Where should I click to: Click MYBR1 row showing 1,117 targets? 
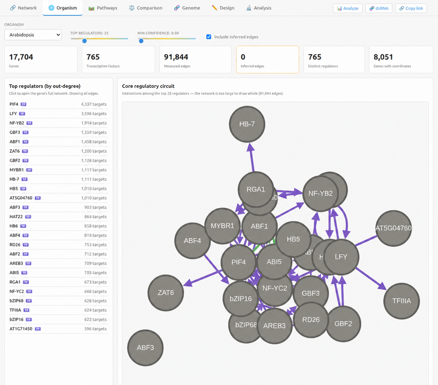[58, 170]
